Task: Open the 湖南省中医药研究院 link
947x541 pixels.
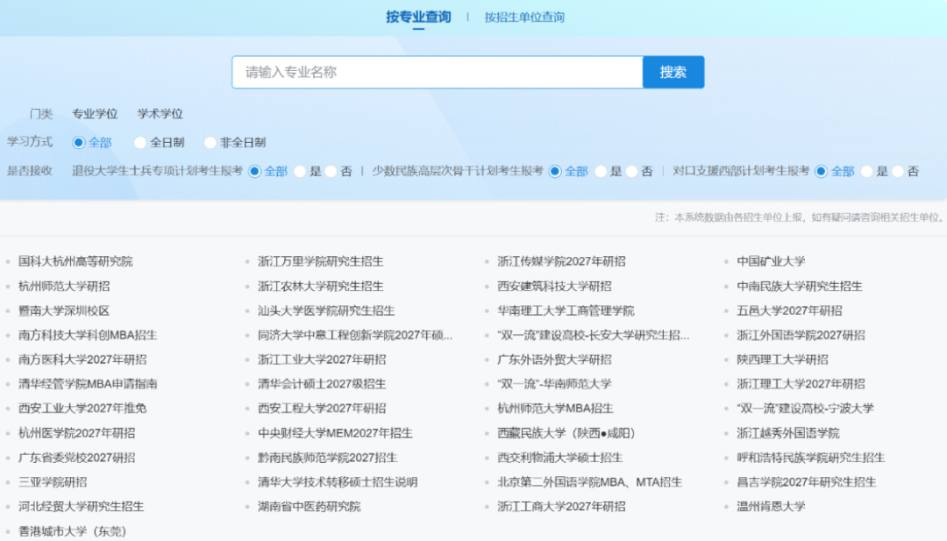Action: [310, 507]
